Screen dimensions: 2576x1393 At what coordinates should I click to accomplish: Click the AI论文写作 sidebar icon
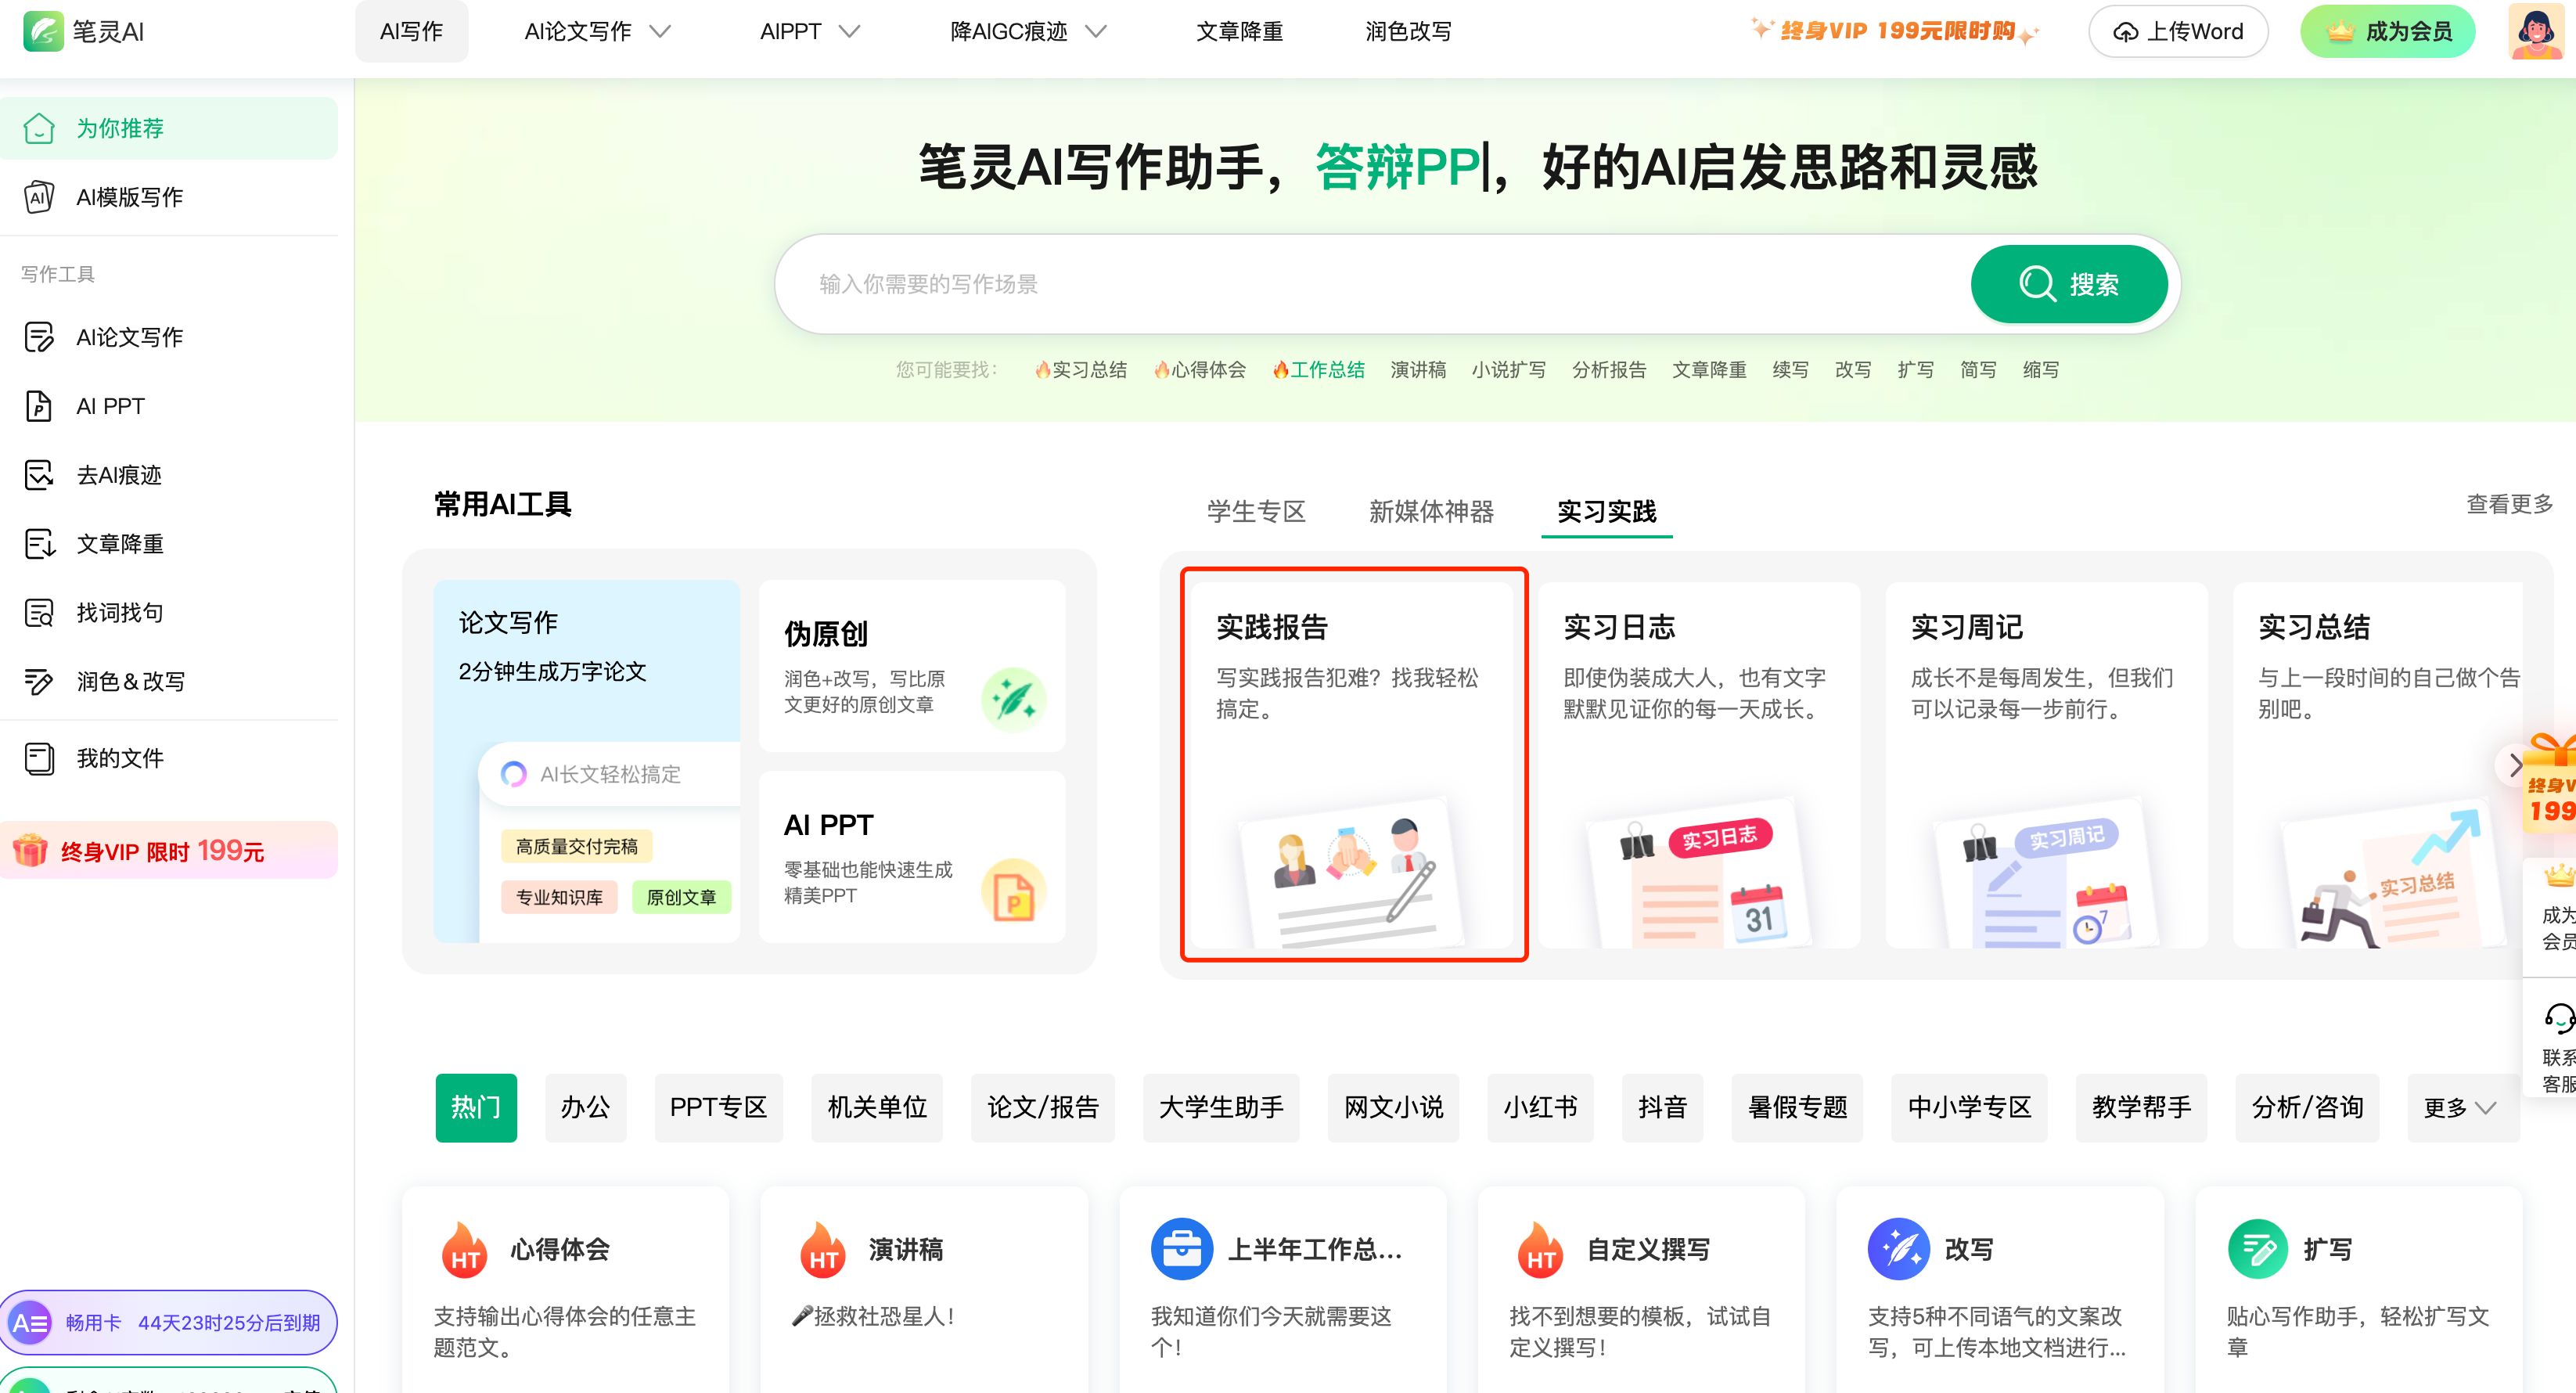[39, 337]
